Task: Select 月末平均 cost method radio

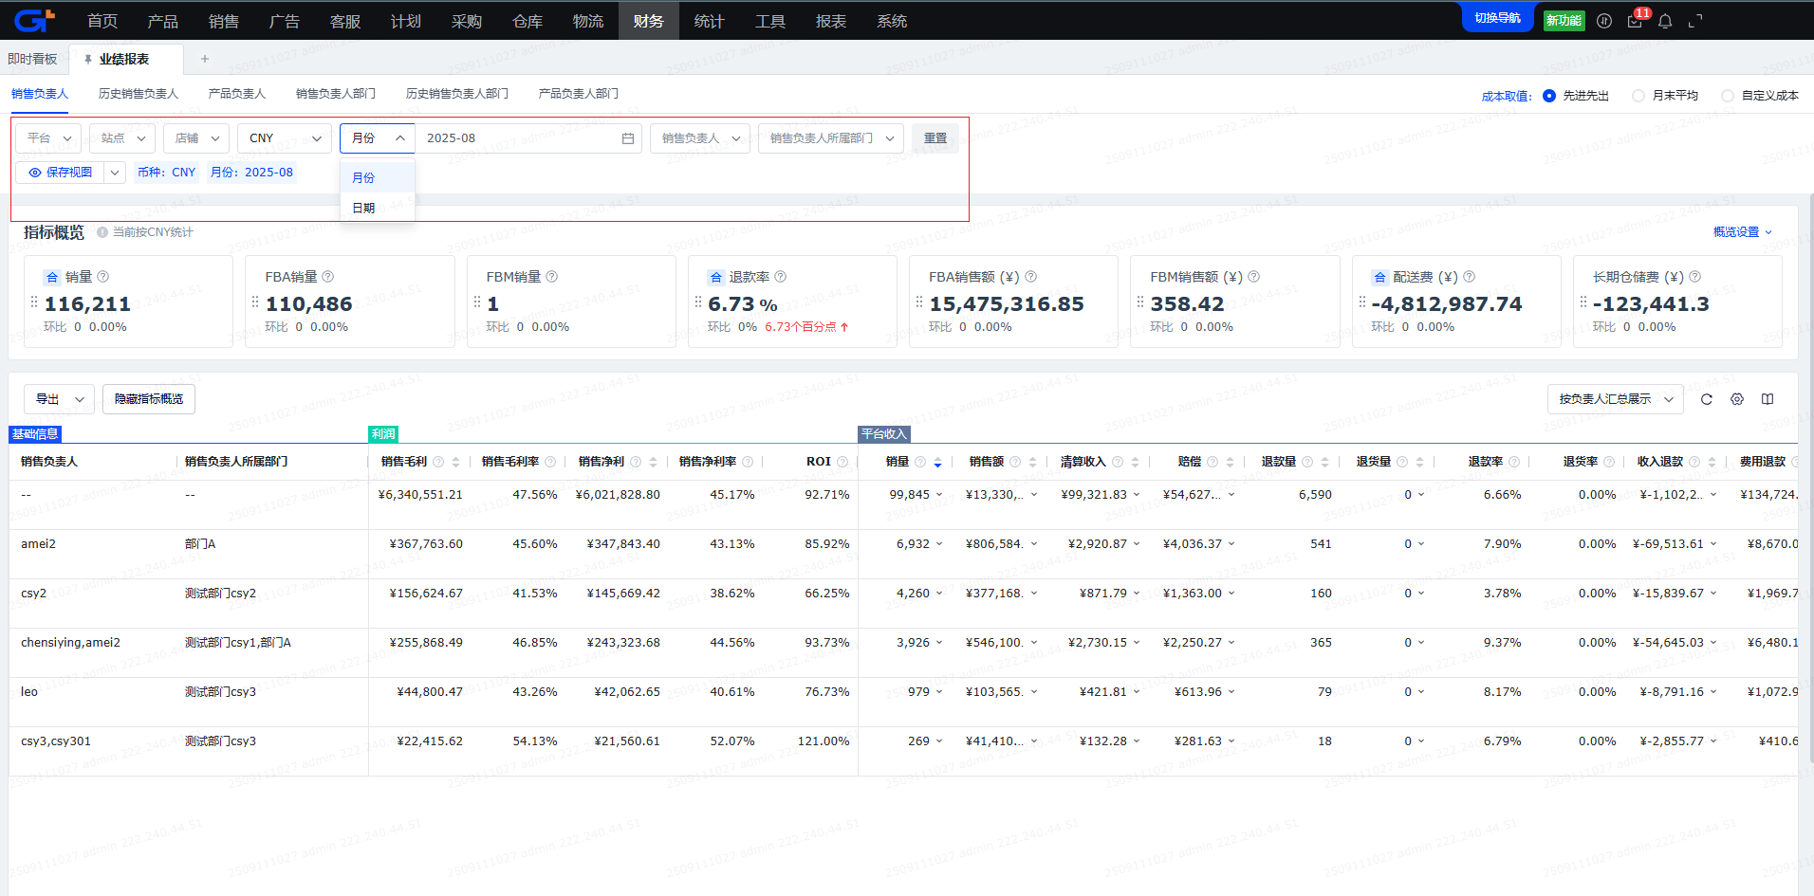Action: tap(1638, 96)
